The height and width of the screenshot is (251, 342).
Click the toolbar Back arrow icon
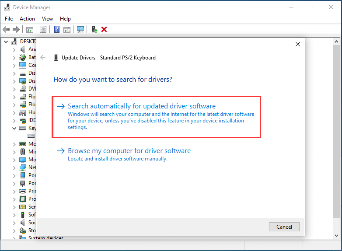pos(6,29)
